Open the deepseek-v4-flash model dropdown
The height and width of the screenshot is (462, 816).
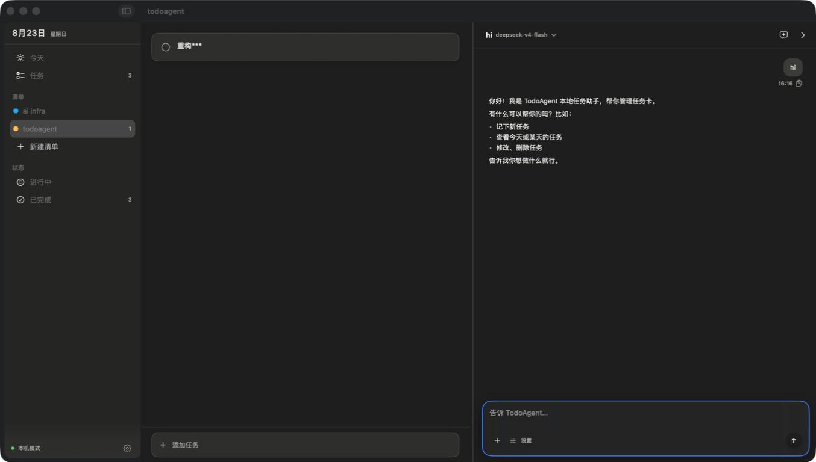526,35
